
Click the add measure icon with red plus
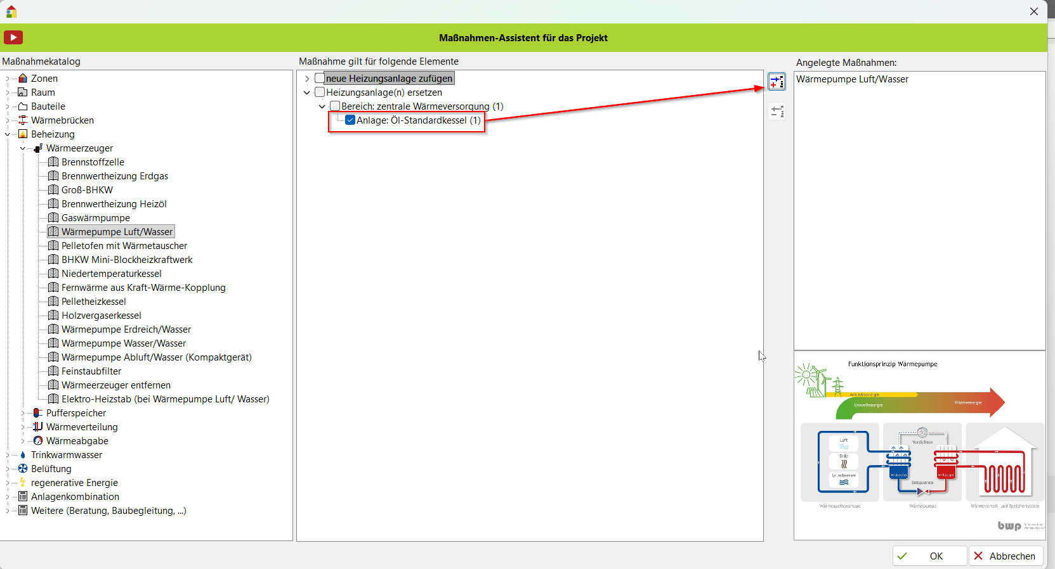pyautogui.click(x=777, y=82)
